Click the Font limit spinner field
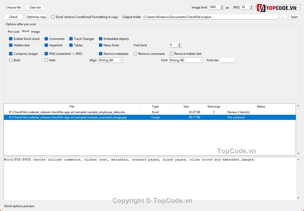 pos(173,45)
